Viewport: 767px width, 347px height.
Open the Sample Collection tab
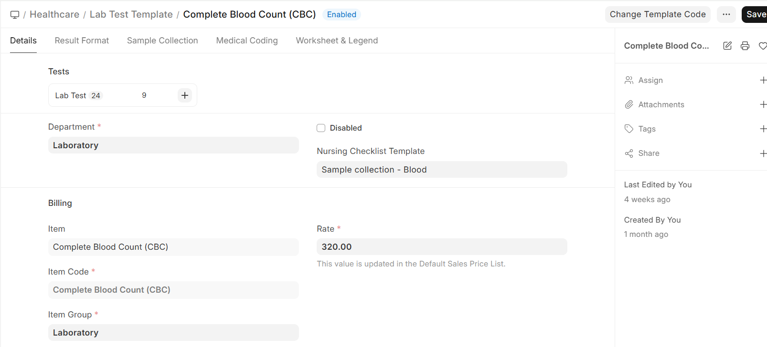click(x=162, y=41)
